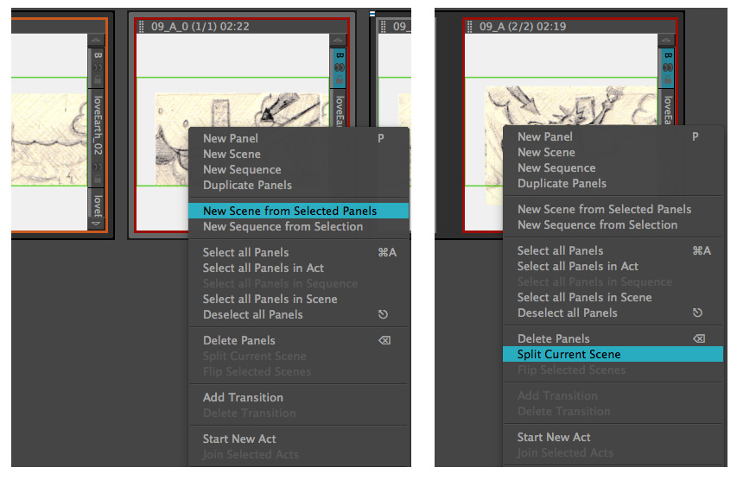Screen dimensions: 737x480
Task: Click Duplicate Panels in the right menu
Action: [x=562, y=183]
